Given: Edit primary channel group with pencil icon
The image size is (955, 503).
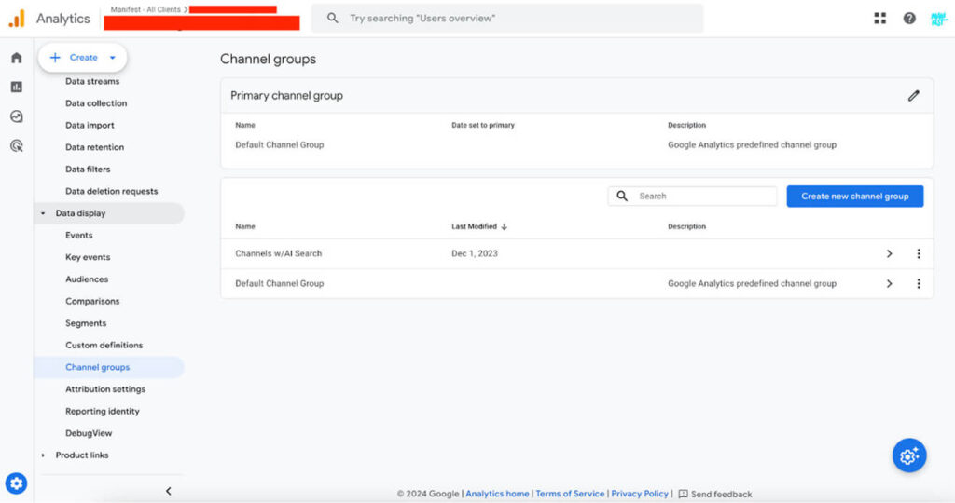Looking at the screenshot, I should (914, 96).
